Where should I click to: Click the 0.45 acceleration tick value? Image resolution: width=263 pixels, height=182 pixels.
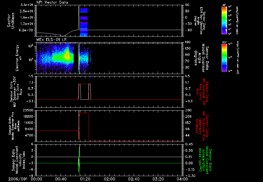pos(189,144)
